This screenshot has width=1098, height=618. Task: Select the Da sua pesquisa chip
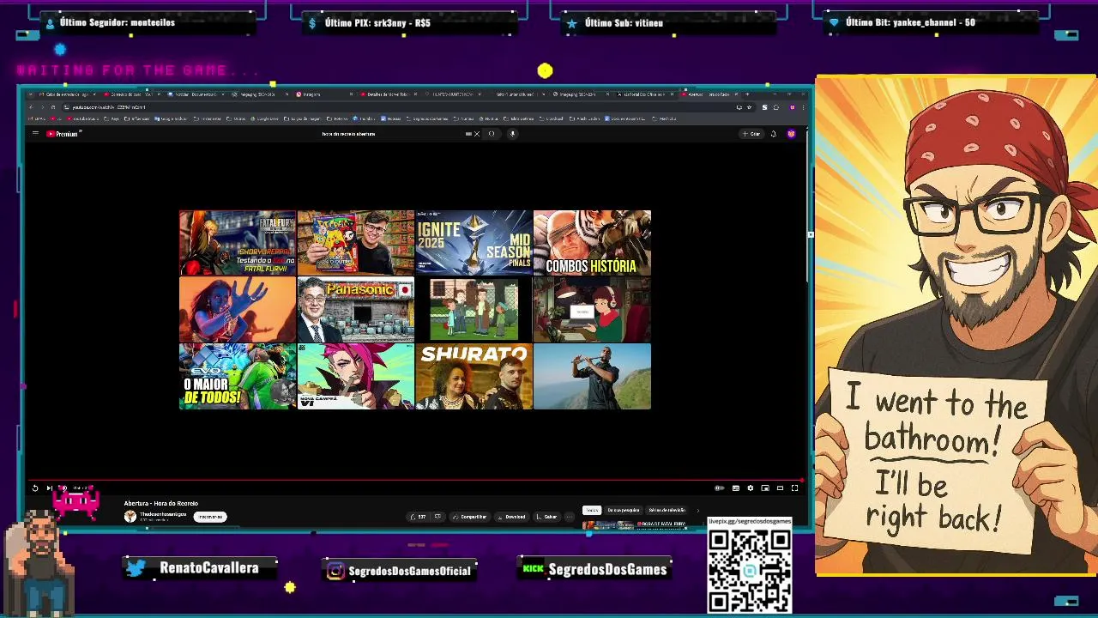click(x=624, y=510)
